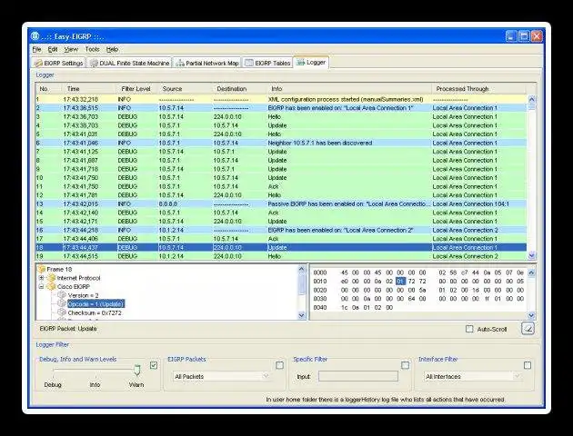The height and width of the screenshot is (436, 573).
Task: Click hex dump scrollbar up arrow
Action: 531,272
